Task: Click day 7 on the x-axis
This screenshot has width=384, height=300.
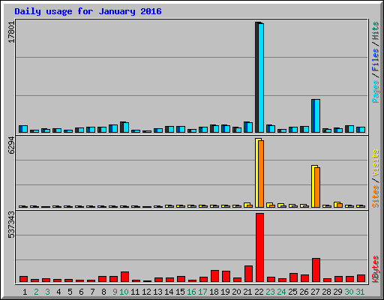Action: 92,292
